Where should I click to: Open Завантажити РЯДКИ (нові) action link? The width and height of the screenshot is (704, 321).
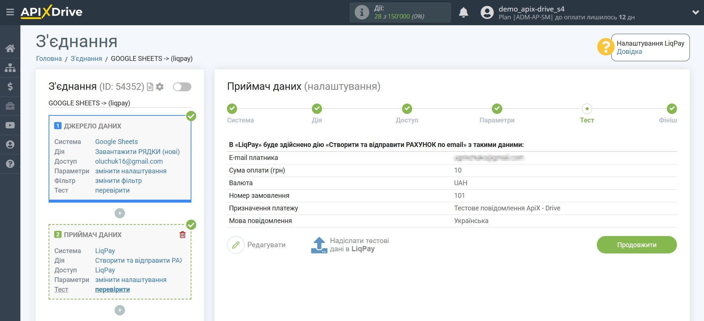tap(137, 152)
